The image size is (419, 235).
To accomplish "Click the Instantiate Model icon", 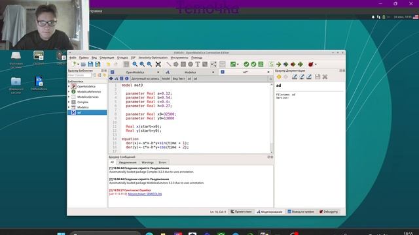I will point(261,64).
